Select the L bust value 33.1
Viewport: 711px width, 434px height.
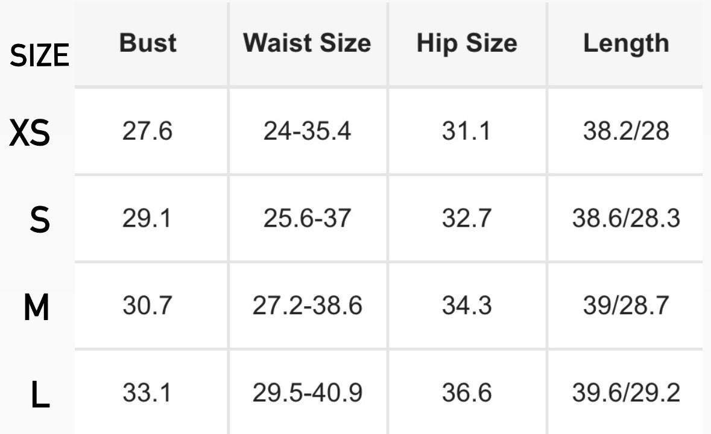(147, 392)
